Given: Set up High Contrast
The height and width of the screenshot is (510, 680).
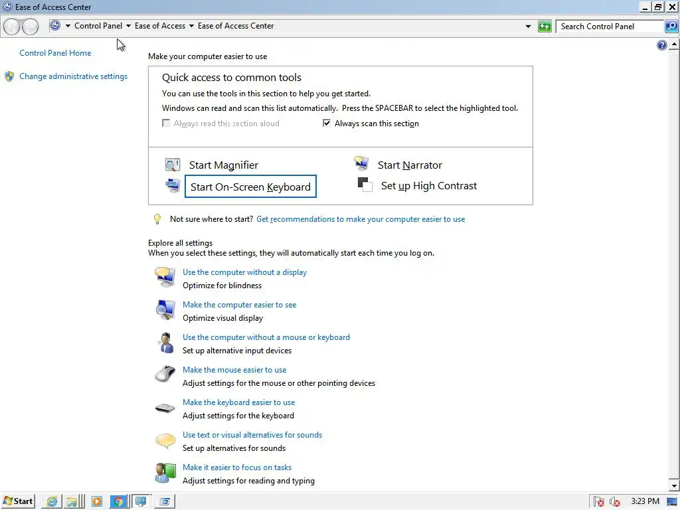Looking at the screenshot, I should [x=429, y=186].
